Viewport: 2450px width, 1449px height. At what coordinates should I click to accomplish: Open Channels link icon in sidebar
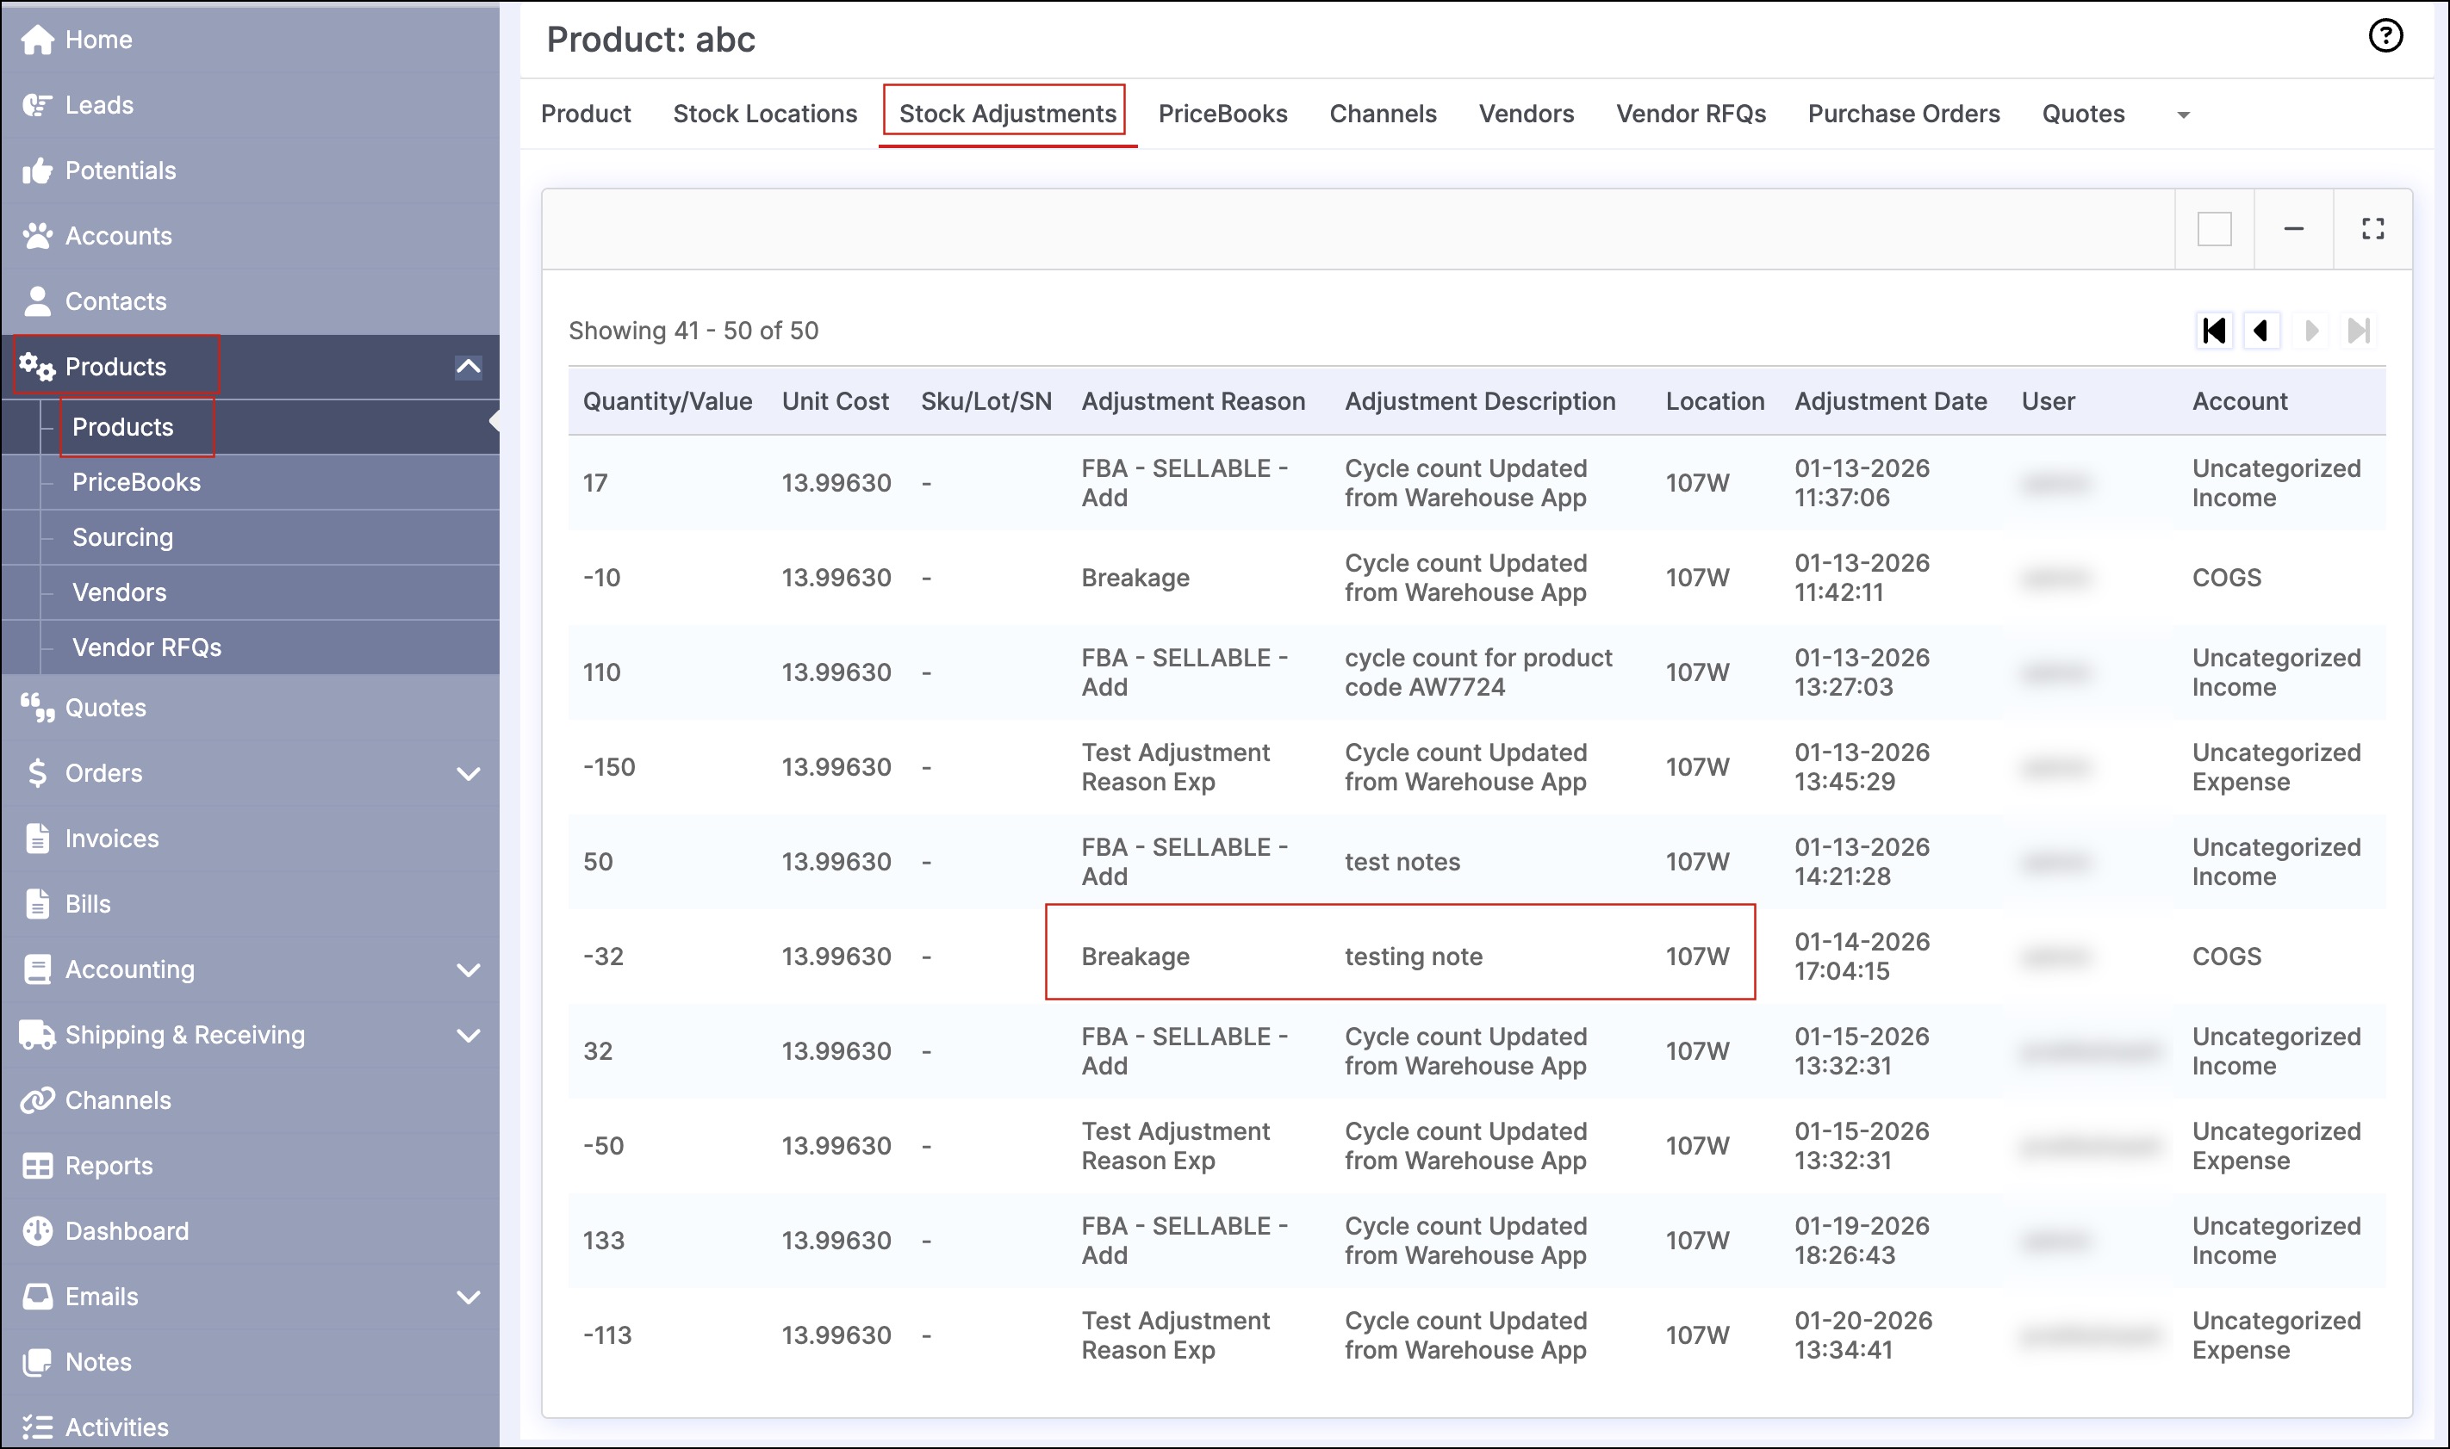point(37,1100)
